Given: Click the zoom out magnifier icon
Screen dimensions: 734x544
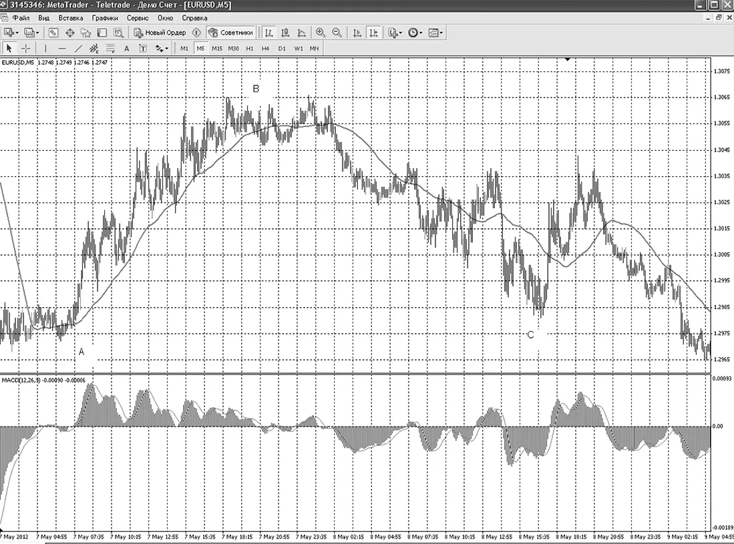Looking at the screenshot, I should click(337, 32).
